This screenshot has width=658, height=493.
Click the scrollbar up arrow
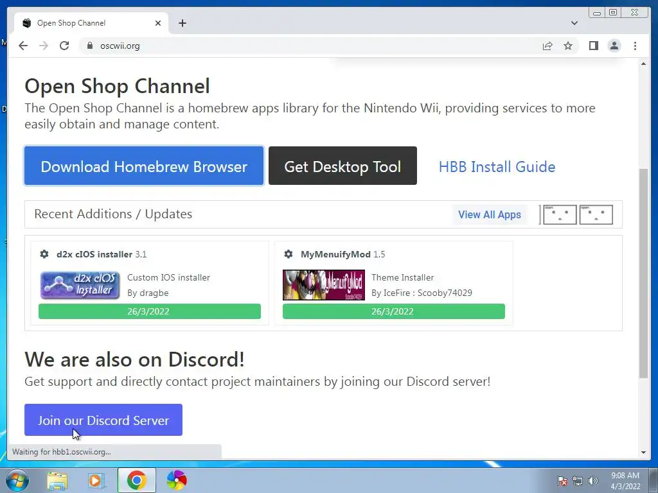click(x=643, y=64)
